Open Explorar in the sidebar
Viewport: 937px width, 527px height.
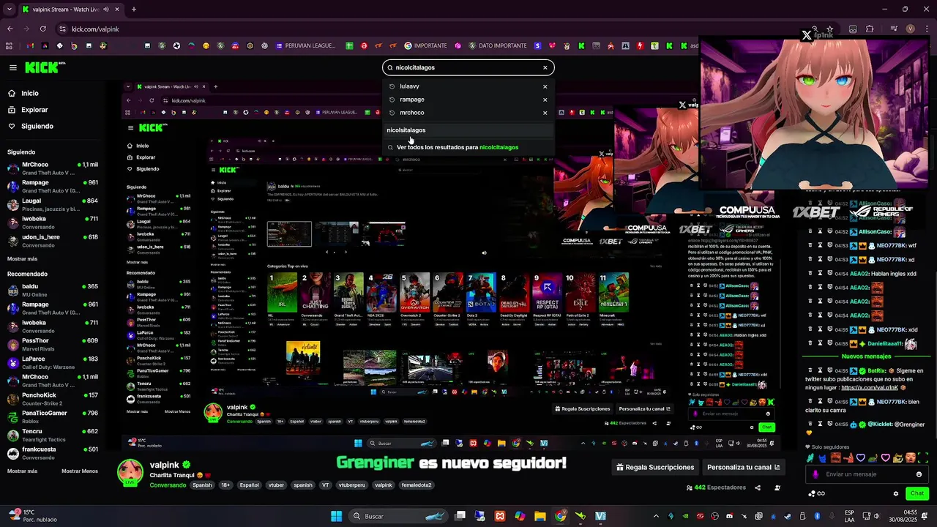tap(34, 110)
